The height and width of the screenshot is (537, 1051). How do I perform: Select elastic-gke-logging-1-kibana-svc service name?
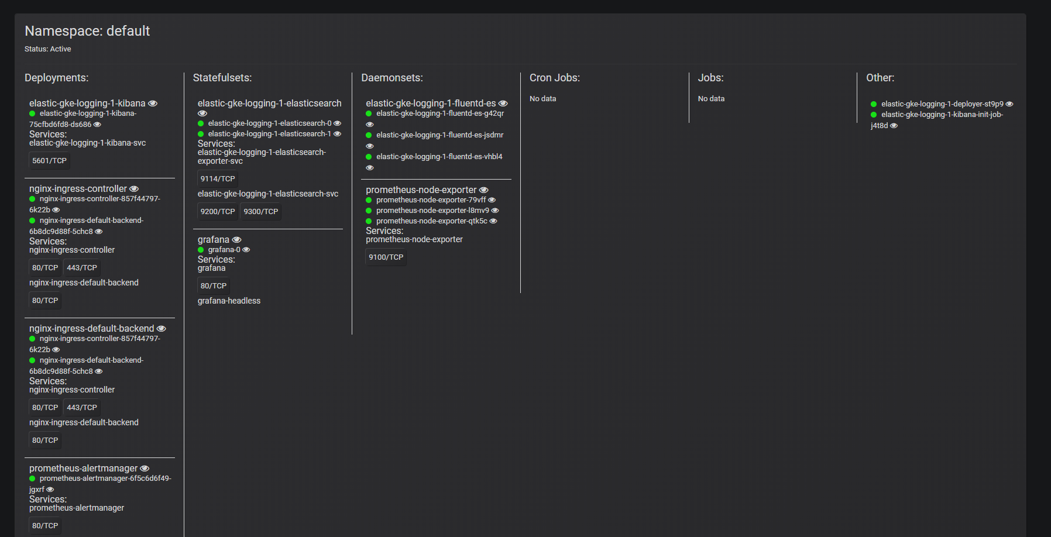tap(88, 143)
